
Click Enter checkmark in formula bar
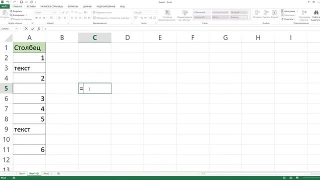click(32, 29)
